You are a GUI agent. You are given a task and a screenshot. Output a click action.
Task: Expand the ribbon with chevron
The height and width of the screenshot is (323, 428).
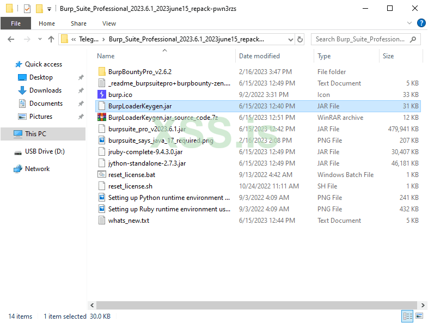click(409, 23)
